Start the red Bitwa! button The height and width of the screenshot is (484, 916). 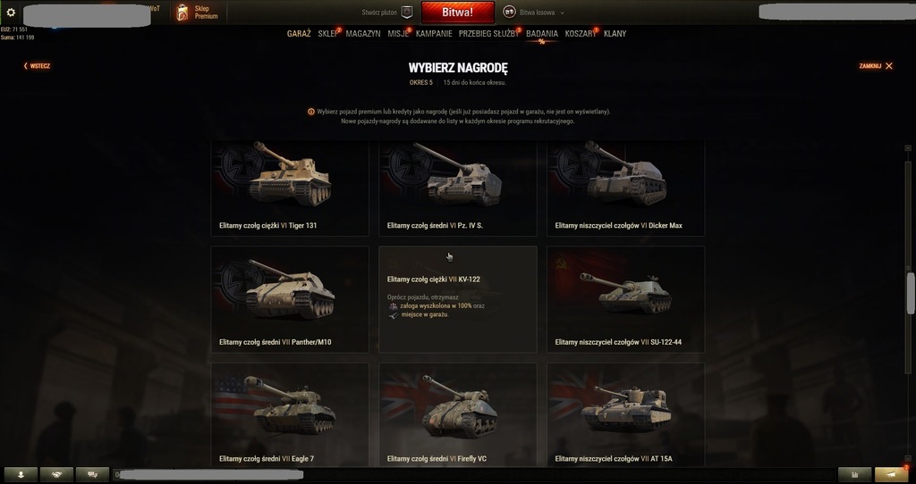pos(457,13)
